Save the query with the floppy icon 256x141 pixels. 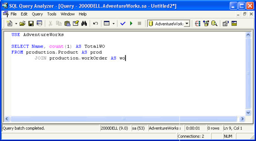point(31,24)
